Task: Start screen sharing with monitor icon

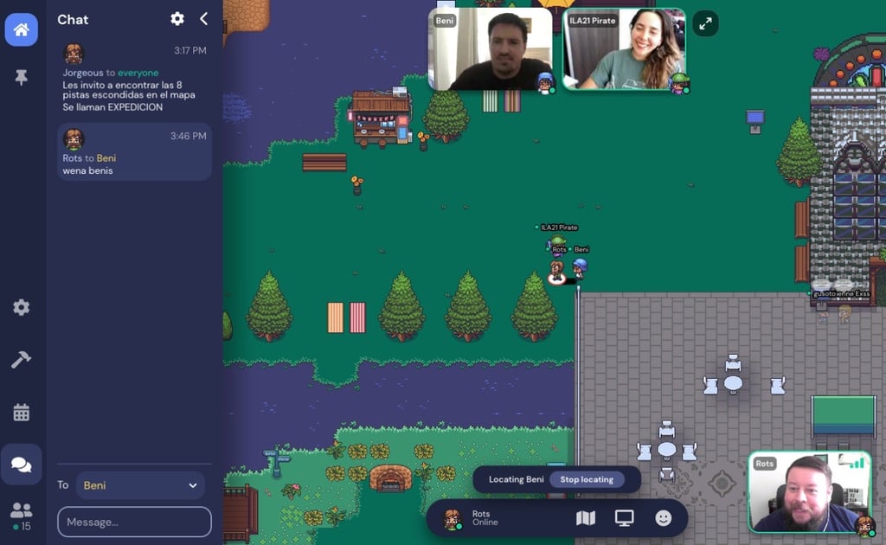Action: point(624,518)
